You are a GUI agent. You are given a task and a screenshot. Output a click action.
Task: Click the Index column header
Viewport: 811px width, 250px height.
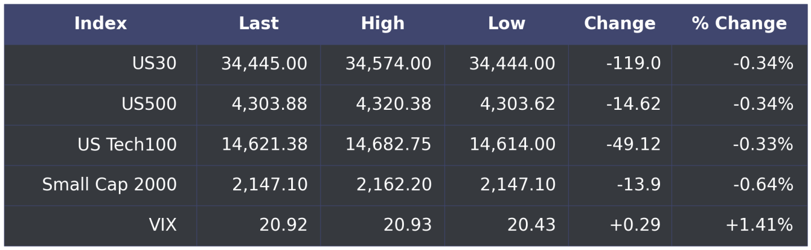(100, 24)
